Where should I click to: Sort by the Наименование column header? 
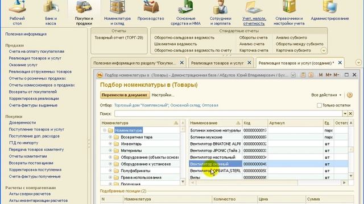click(215, 123)
